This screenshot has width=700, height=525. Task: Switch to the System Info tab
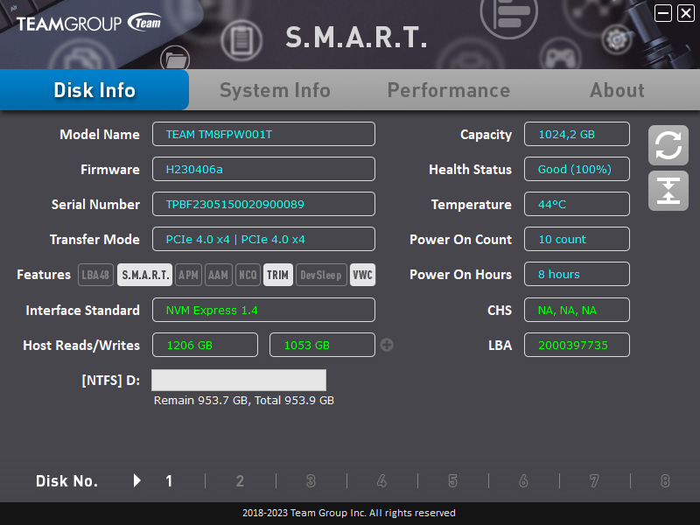click(x=275, y=89)
